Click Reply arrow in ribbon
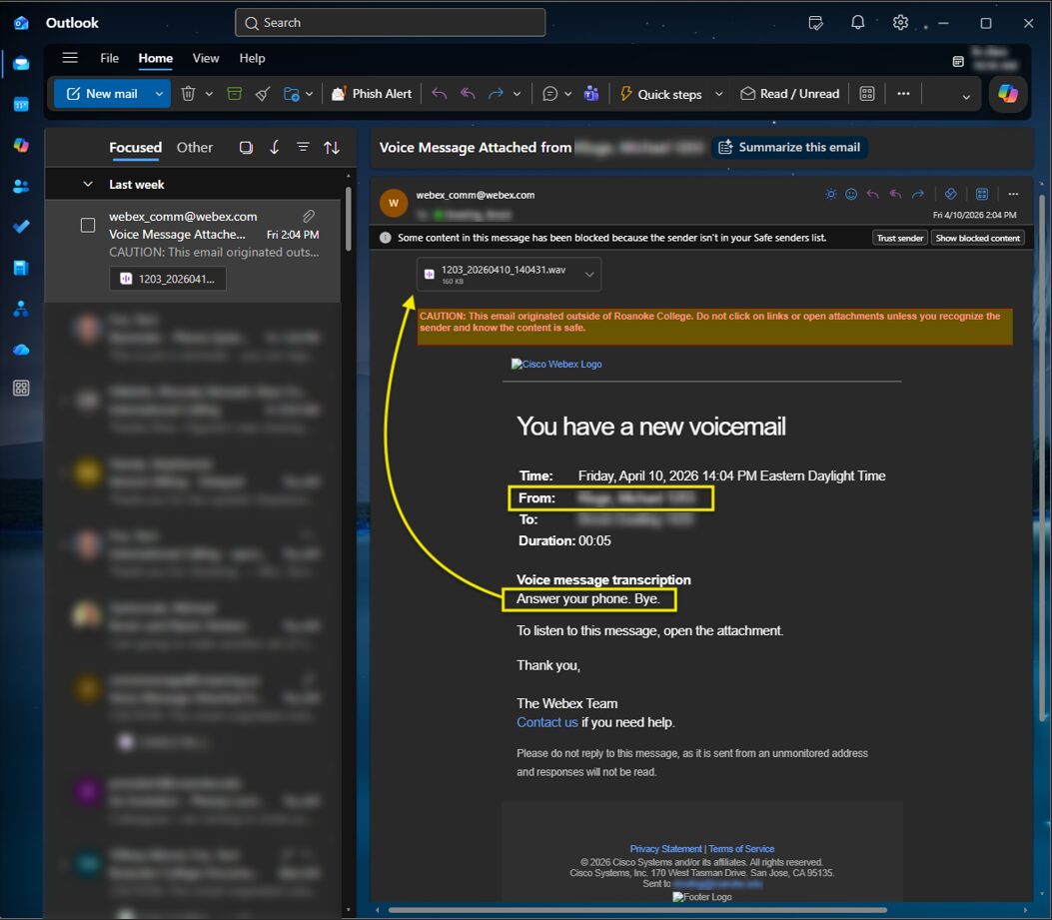The width and height of the screenshot is (1052, 920). [439, 94]
